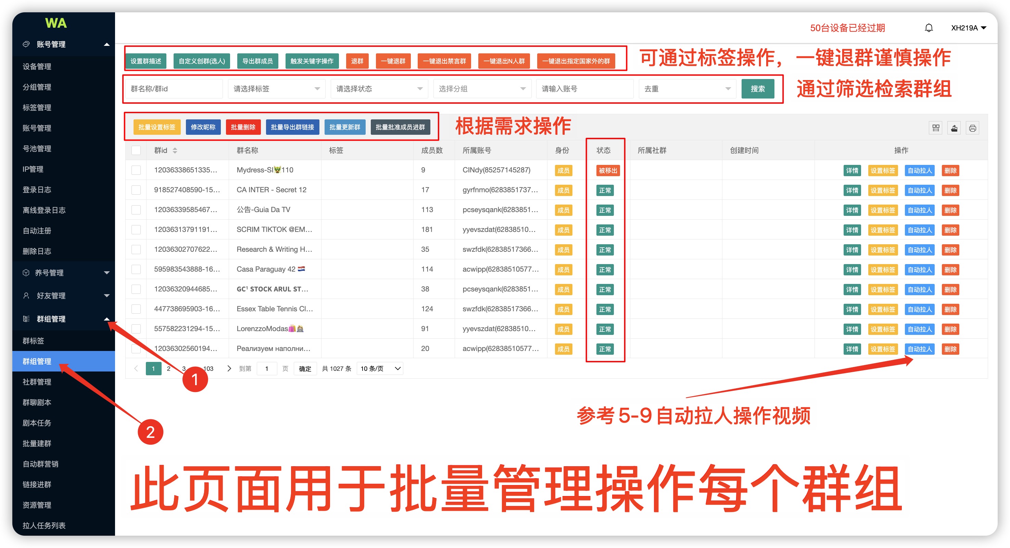Click the 账号管理 sidebar section icon
This screenshot has height=548, width=1010.
coord(26,44)
